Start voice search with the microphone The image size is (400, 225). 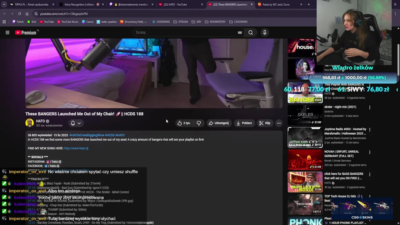pyautogui.click(x=265, y=32)
